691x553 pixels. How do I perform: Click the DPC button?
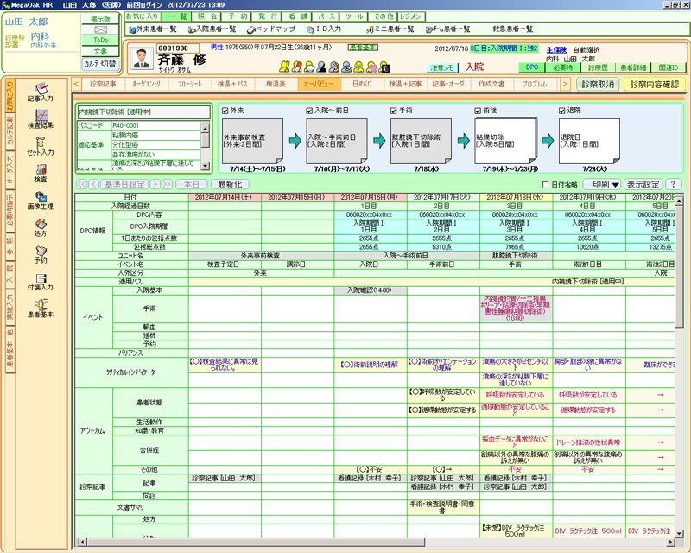tap(532, 67)
